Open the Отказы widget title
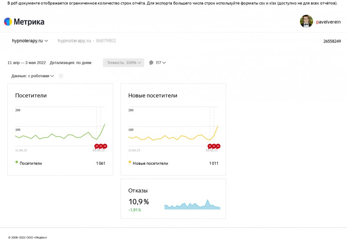 [138, 190]
